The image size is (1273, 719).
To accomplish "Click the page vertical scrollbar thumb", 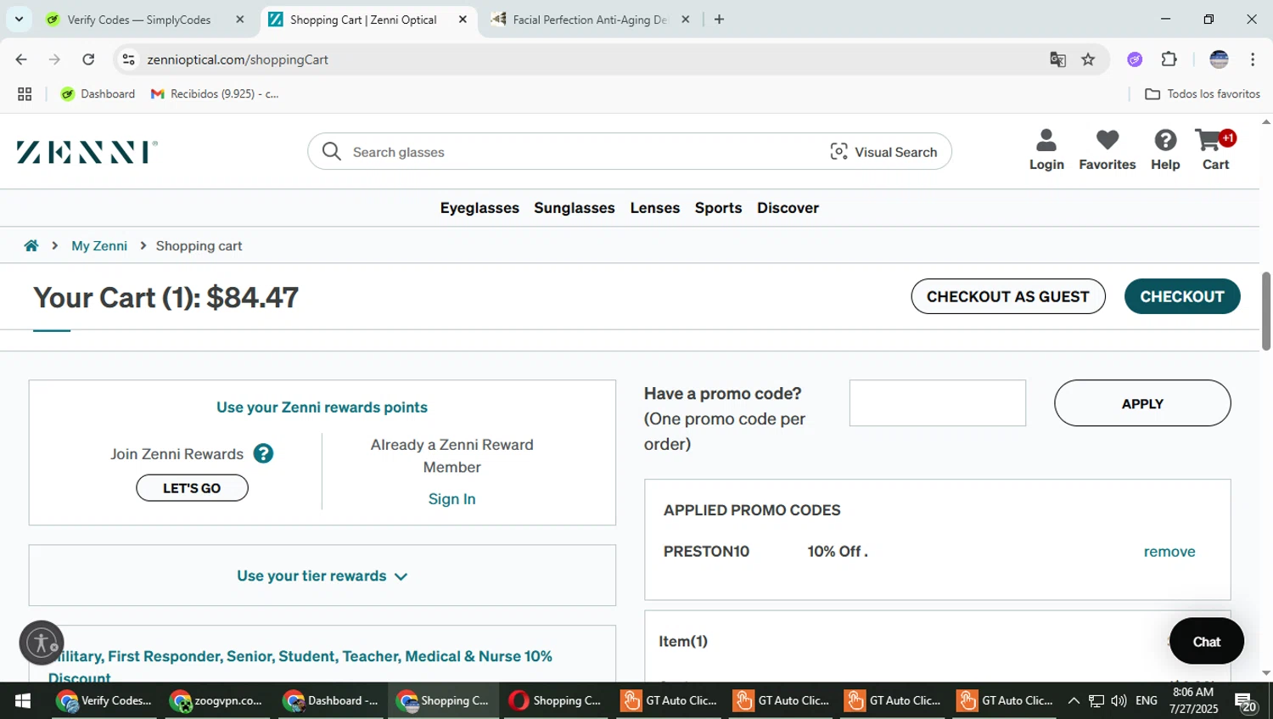I will click(1266, 311).
